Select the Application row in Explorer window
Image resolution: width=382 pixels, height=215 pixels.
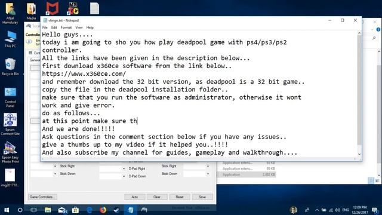[246, 174]
